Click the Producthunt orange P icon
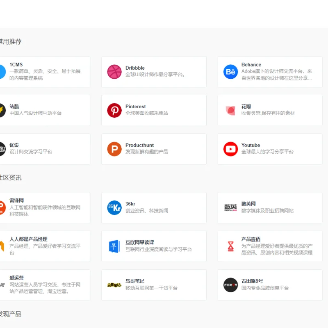The width and height of the screenshot is (328, 328). (x=114, y=149)
